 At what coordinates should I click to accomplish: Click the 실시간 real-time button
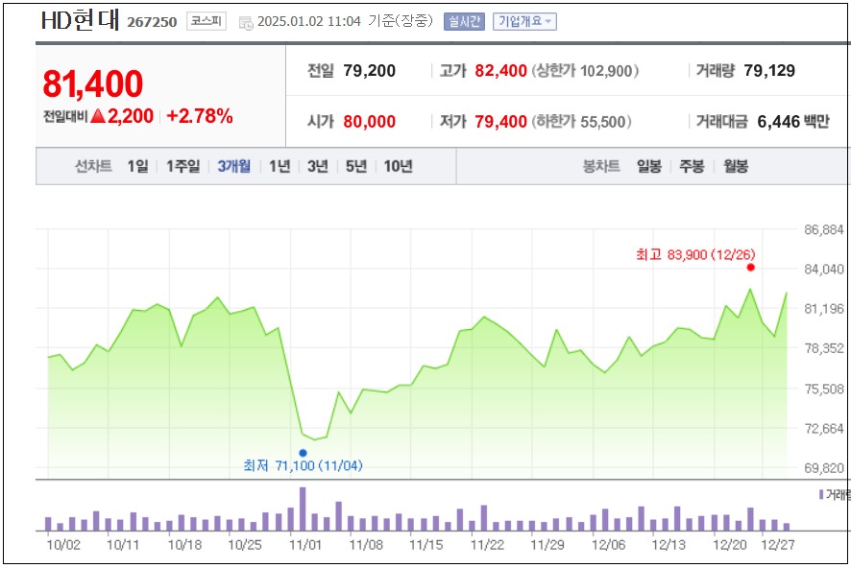click(x=464, y=22)
